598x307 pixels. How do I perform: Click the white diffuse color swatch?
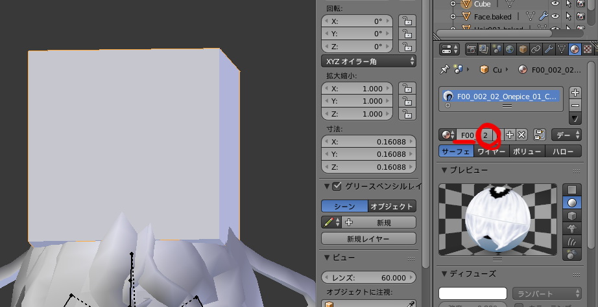[x=472, y=293]
